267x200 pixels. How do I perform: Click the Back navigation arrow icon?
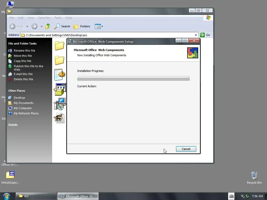13,26
